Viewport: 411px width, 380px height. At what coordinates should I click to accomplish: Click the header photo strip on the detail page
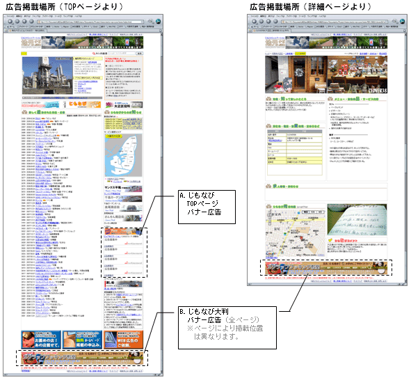(x=337, y=42)
